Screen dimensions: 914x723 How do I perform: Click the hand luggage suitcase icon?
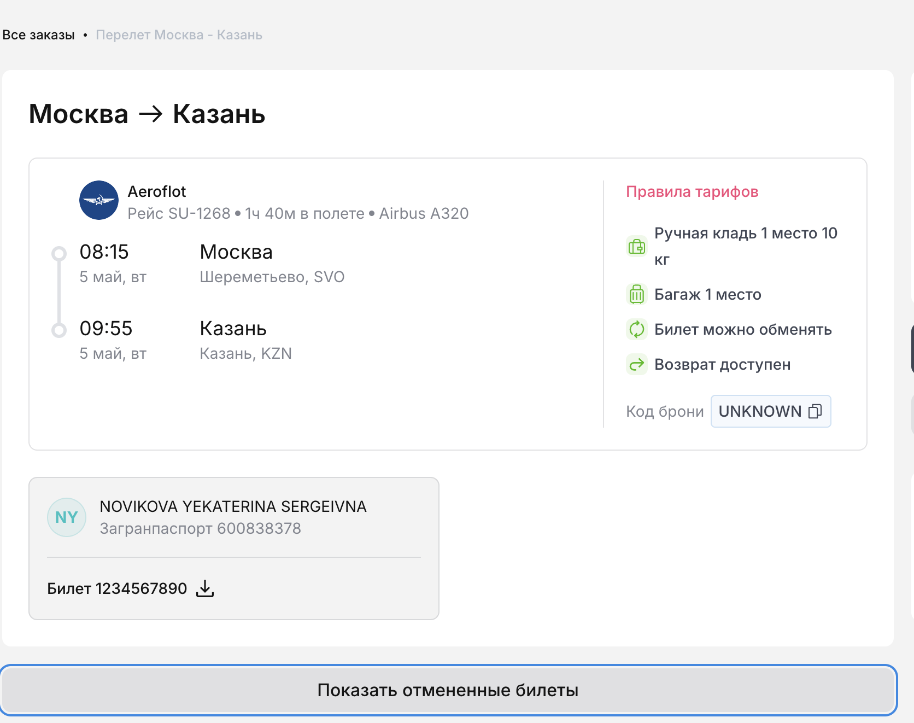point(636,247)
